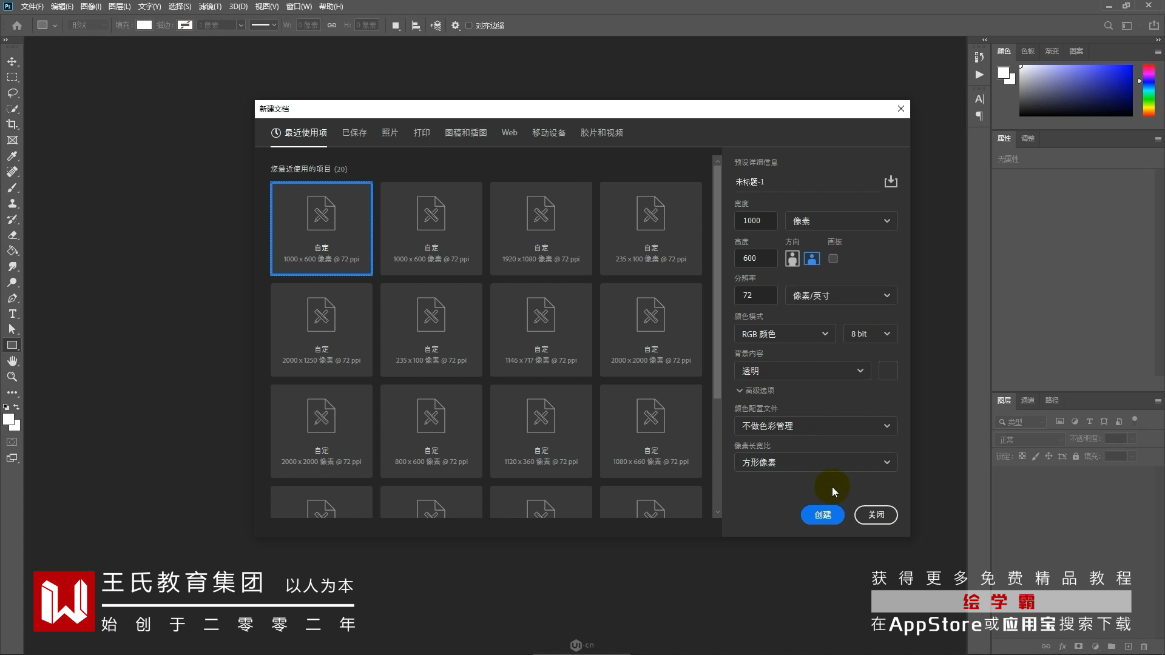This screenshot has width=1165, height=655.
Task: Collapse the 高级选项 advanced options section
Action: point(755,391)
